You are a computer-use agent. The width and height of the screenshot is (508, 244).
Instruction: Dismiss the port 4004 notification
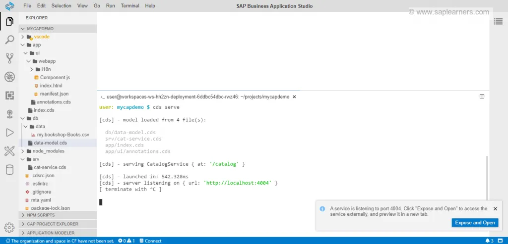pyautogui.click(x=495, y=209)
